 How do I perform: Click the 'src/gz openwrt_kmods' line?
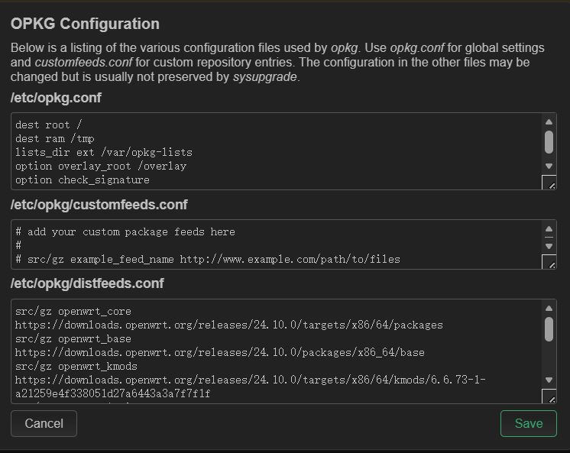tap(76, 367)
